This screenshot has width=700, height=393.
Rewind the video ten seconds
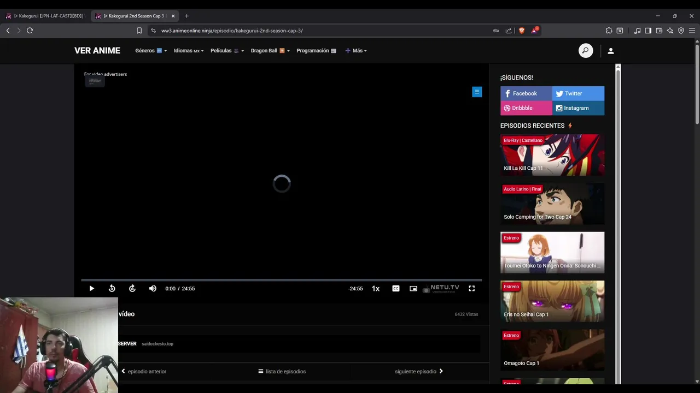(x=112, y=288)
